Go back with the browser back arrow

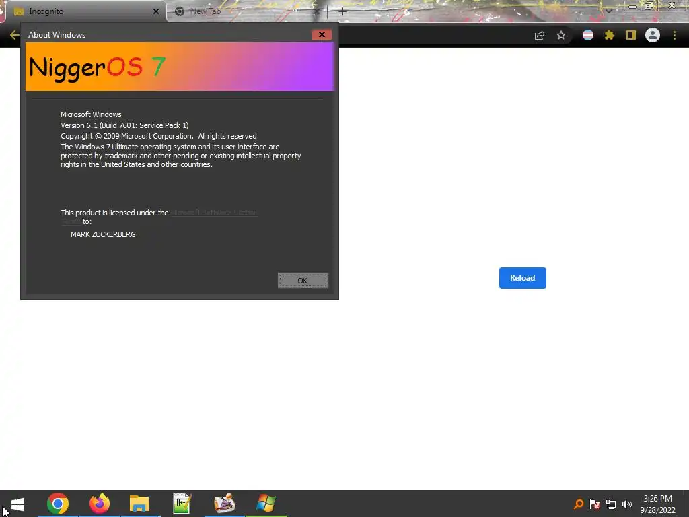(14, 35)
